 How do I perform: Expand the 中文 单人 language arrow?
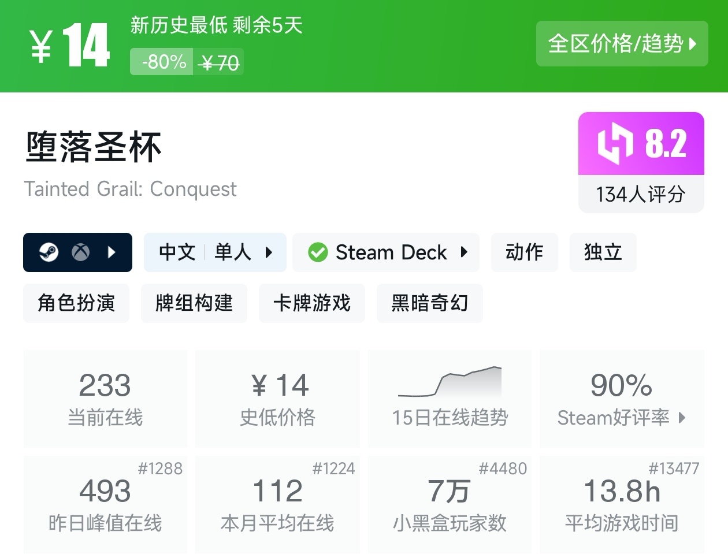pyautogui.click(x=269, y=252)
